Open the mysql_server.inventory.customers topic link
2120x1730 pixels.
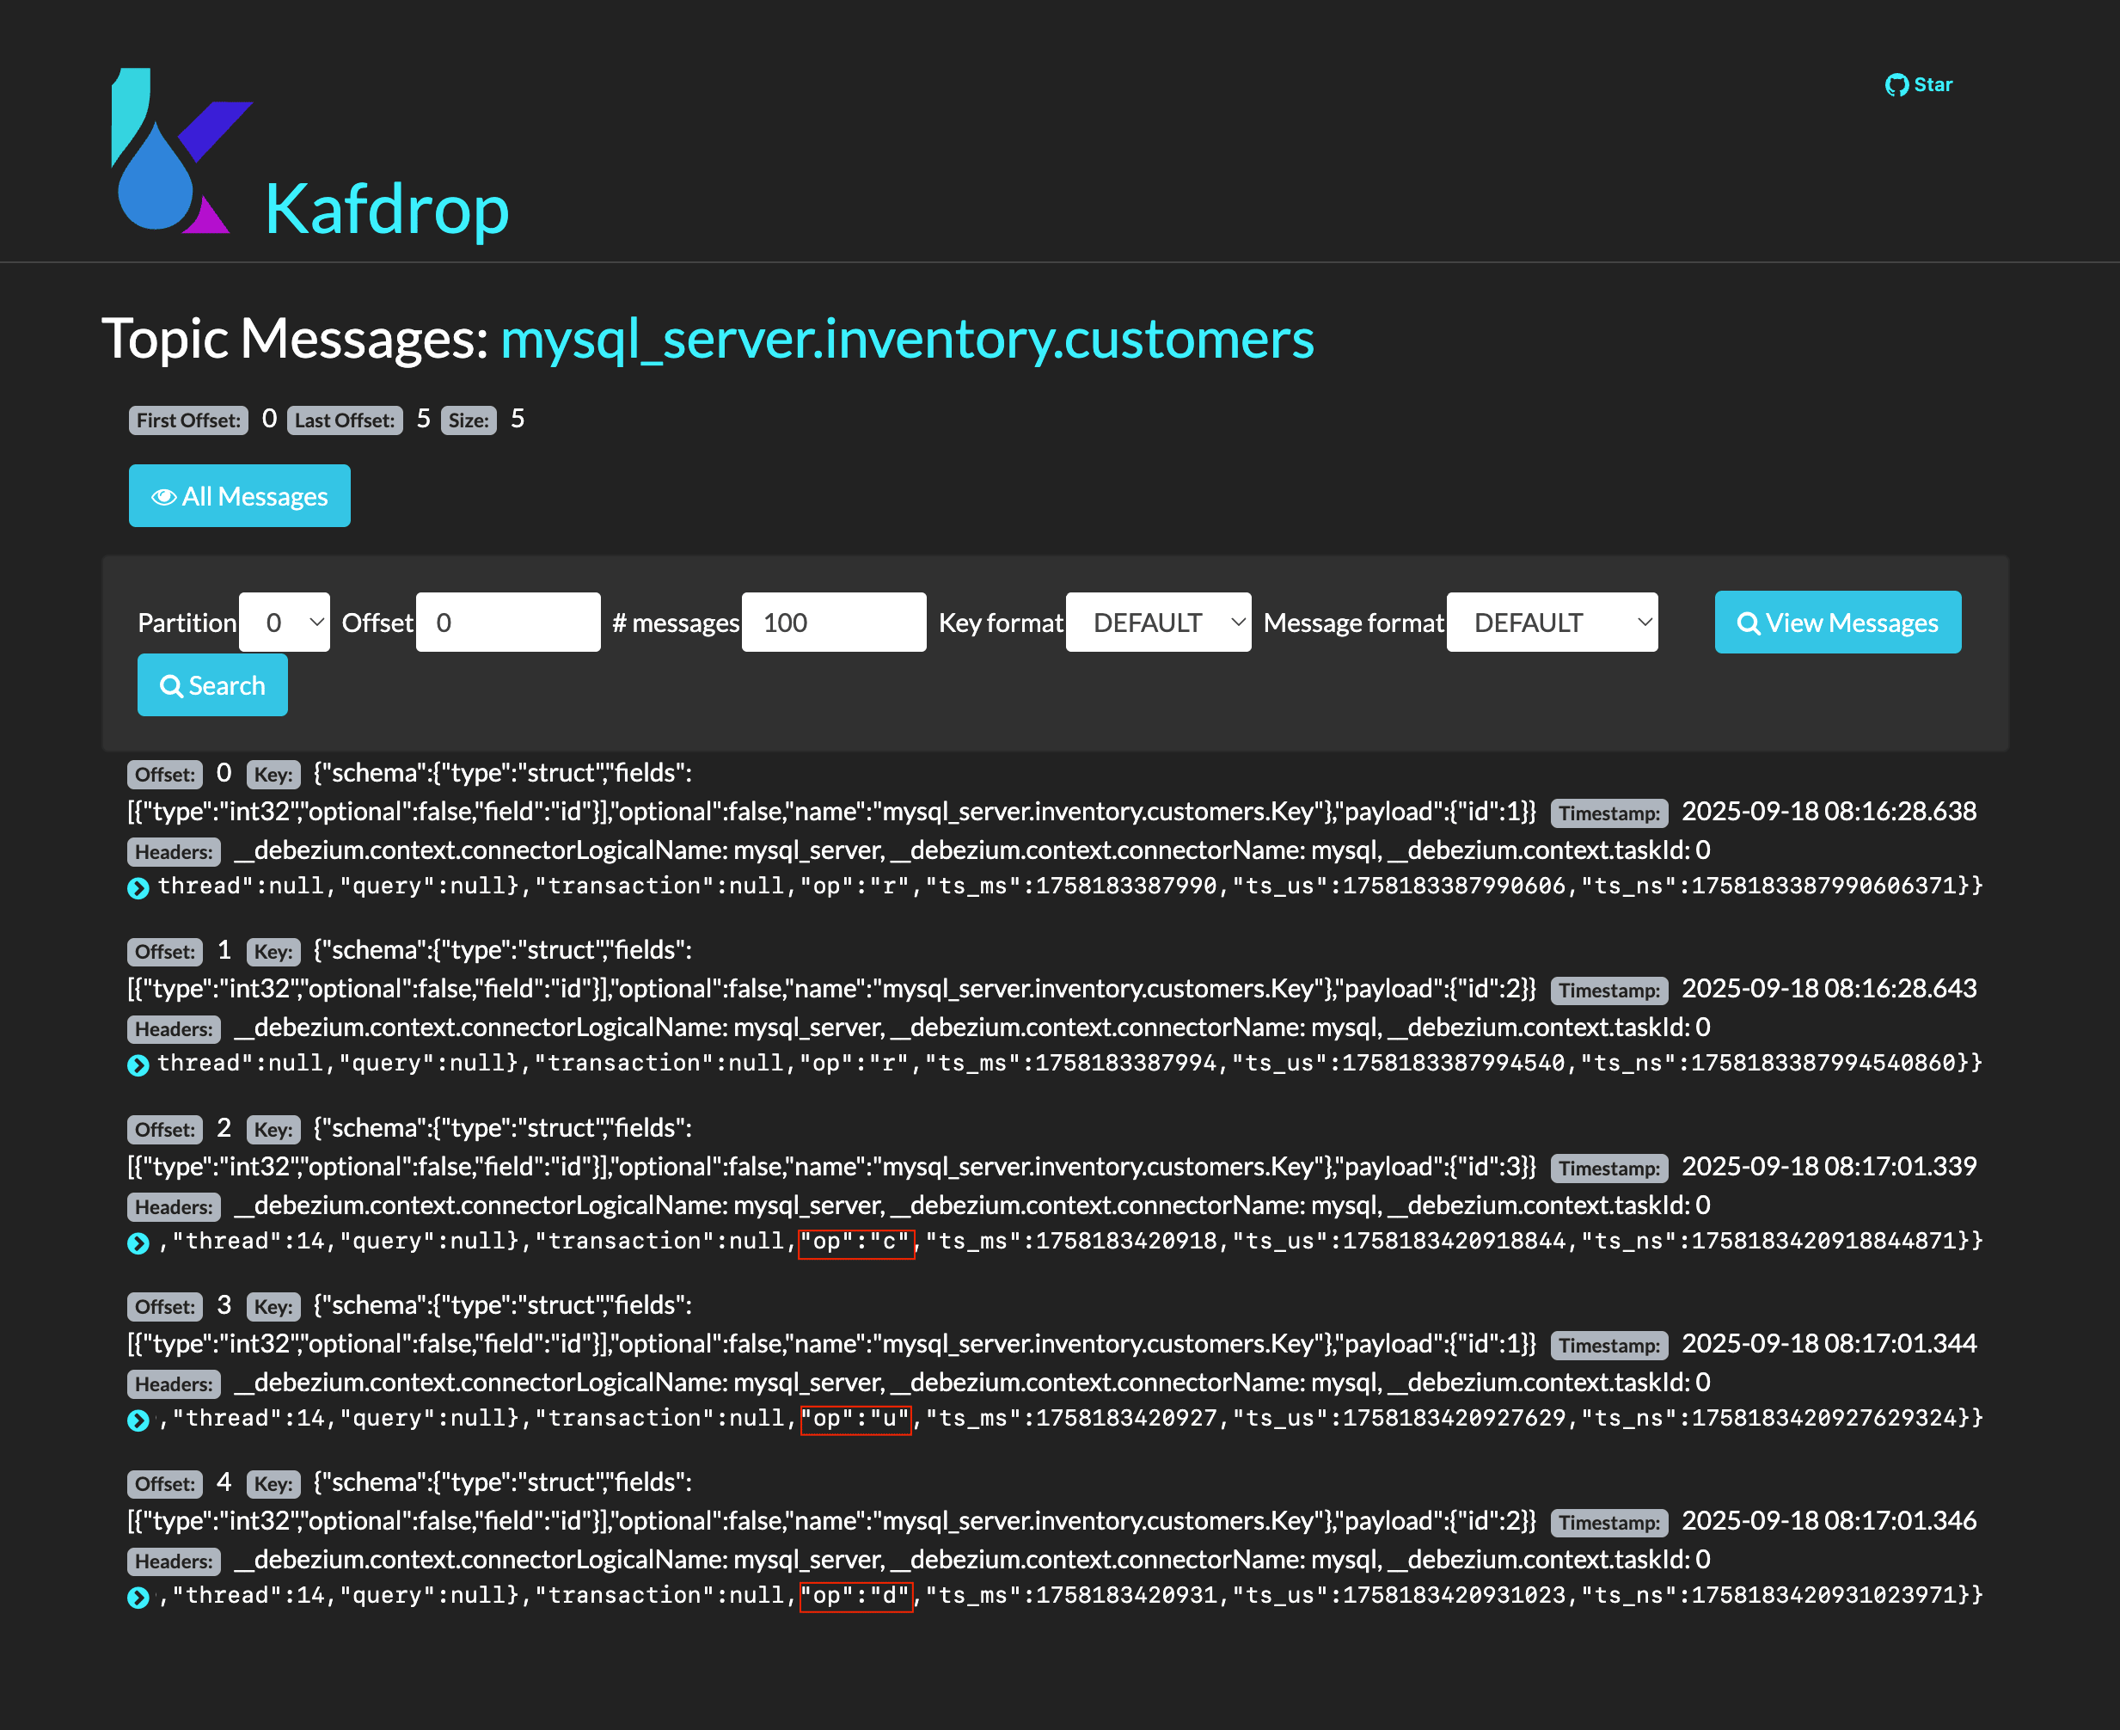(907, 339)
